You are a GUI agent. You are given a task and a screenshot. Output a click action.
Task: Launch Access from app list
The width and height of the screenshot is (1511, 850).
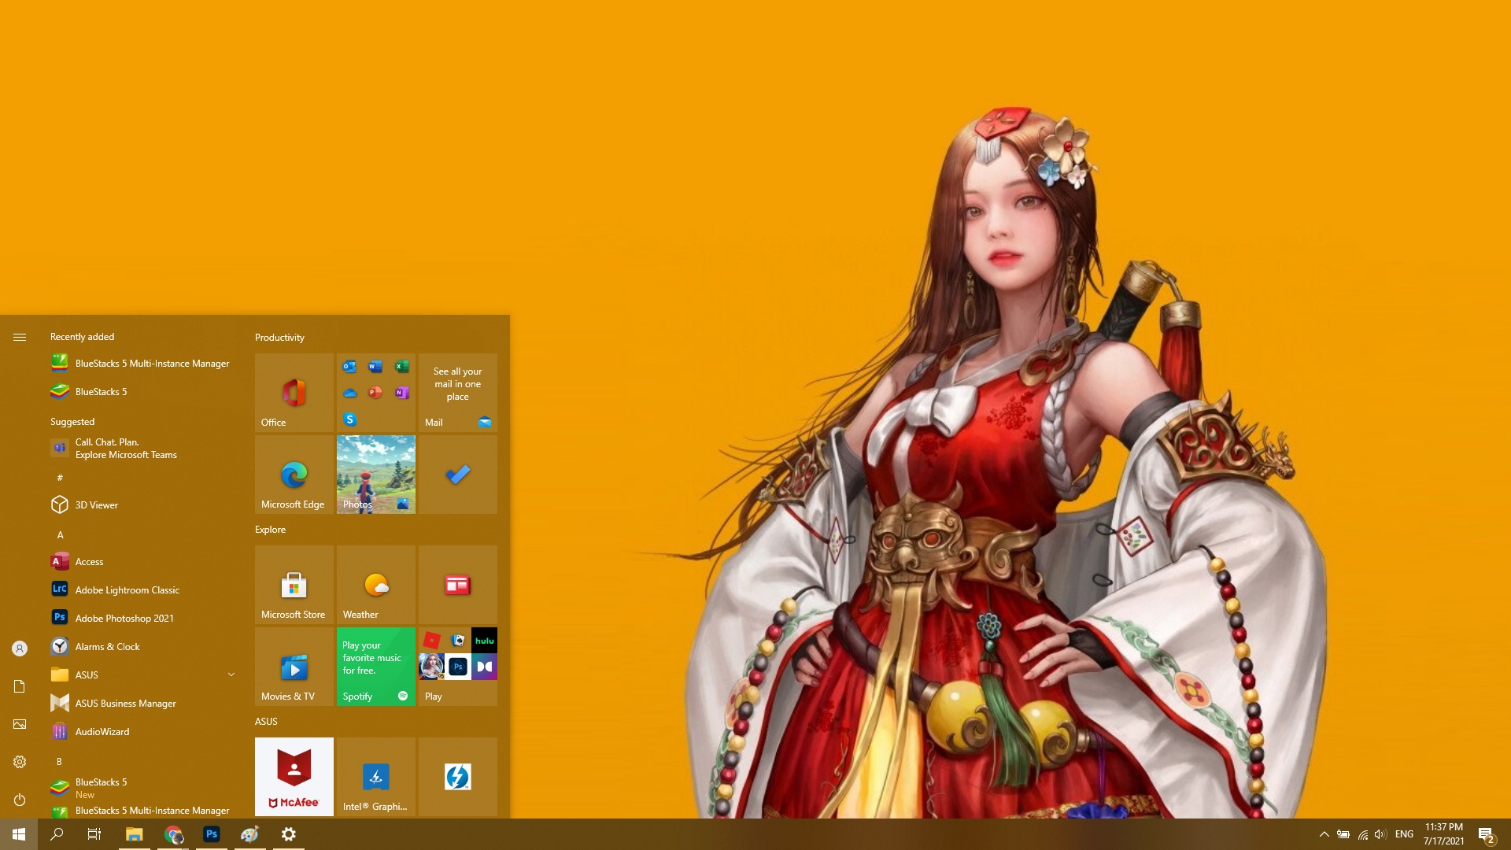coord(143,562)
